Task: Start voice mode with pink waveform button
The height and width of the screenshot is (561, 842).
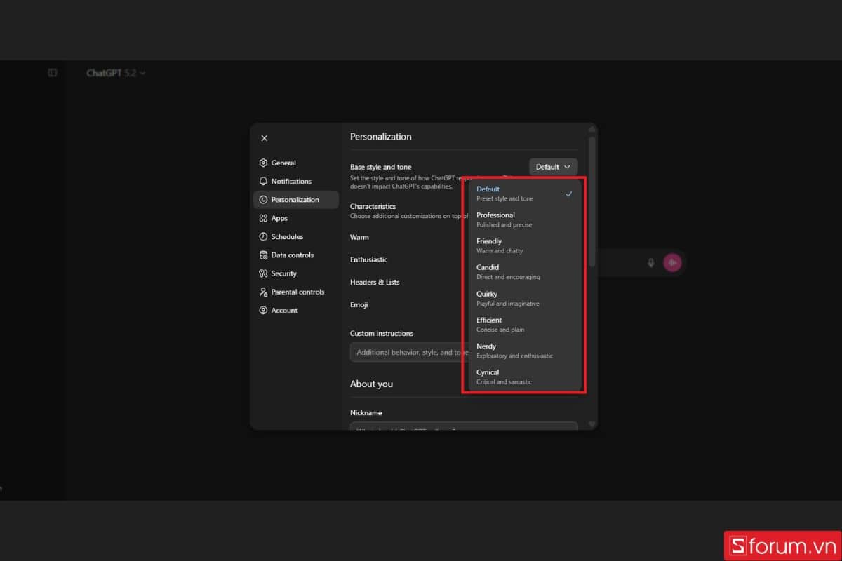Action: pyautogui.click(x=672, y=263)
